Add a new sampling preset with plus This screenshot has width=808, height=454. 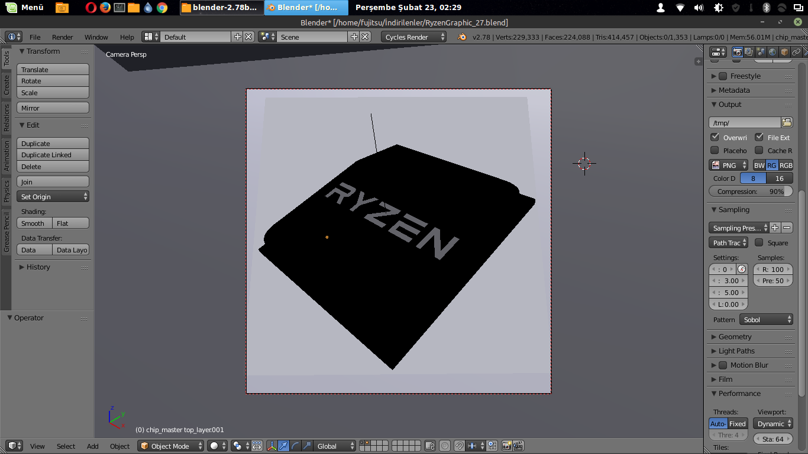pos(775,228)
